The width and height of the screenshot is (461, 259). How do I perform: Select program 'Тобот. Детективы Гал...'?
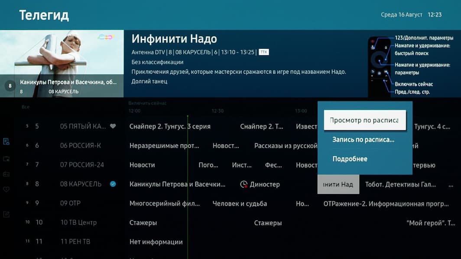pos(400,184)
